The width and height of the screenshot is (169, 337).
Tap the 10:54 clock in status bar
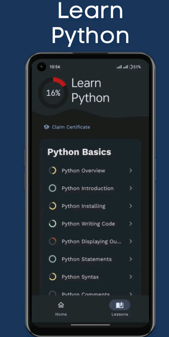[55, 67]
